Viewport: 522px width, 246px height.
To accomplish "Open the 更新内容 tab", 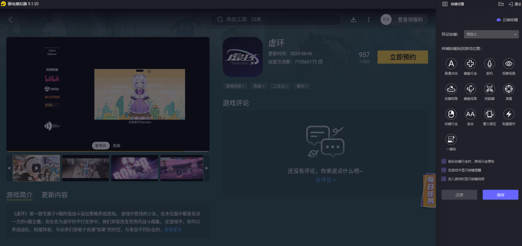I will click(54, 195).
